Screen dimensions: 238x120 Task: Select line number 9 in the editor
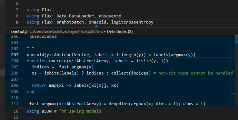17,22
